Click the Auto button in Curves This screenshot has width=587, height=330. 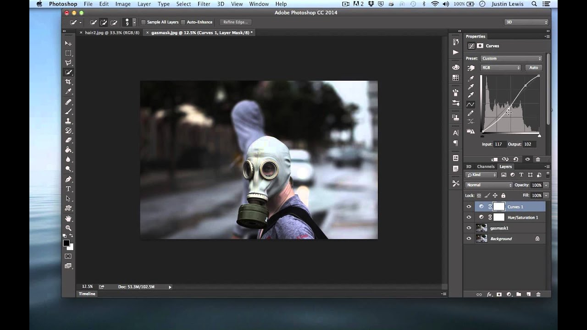point(533,68)
